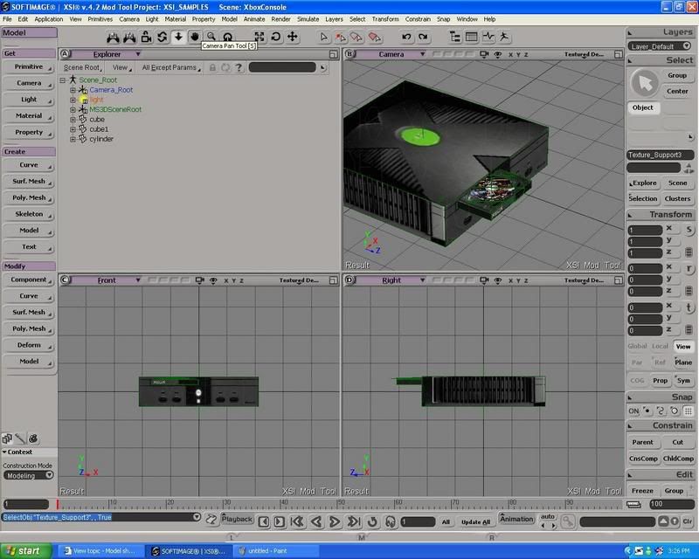The height and width of the screenshot is (559, 699).
Task: Open the property table editor icon
Action: coord(471,37)
